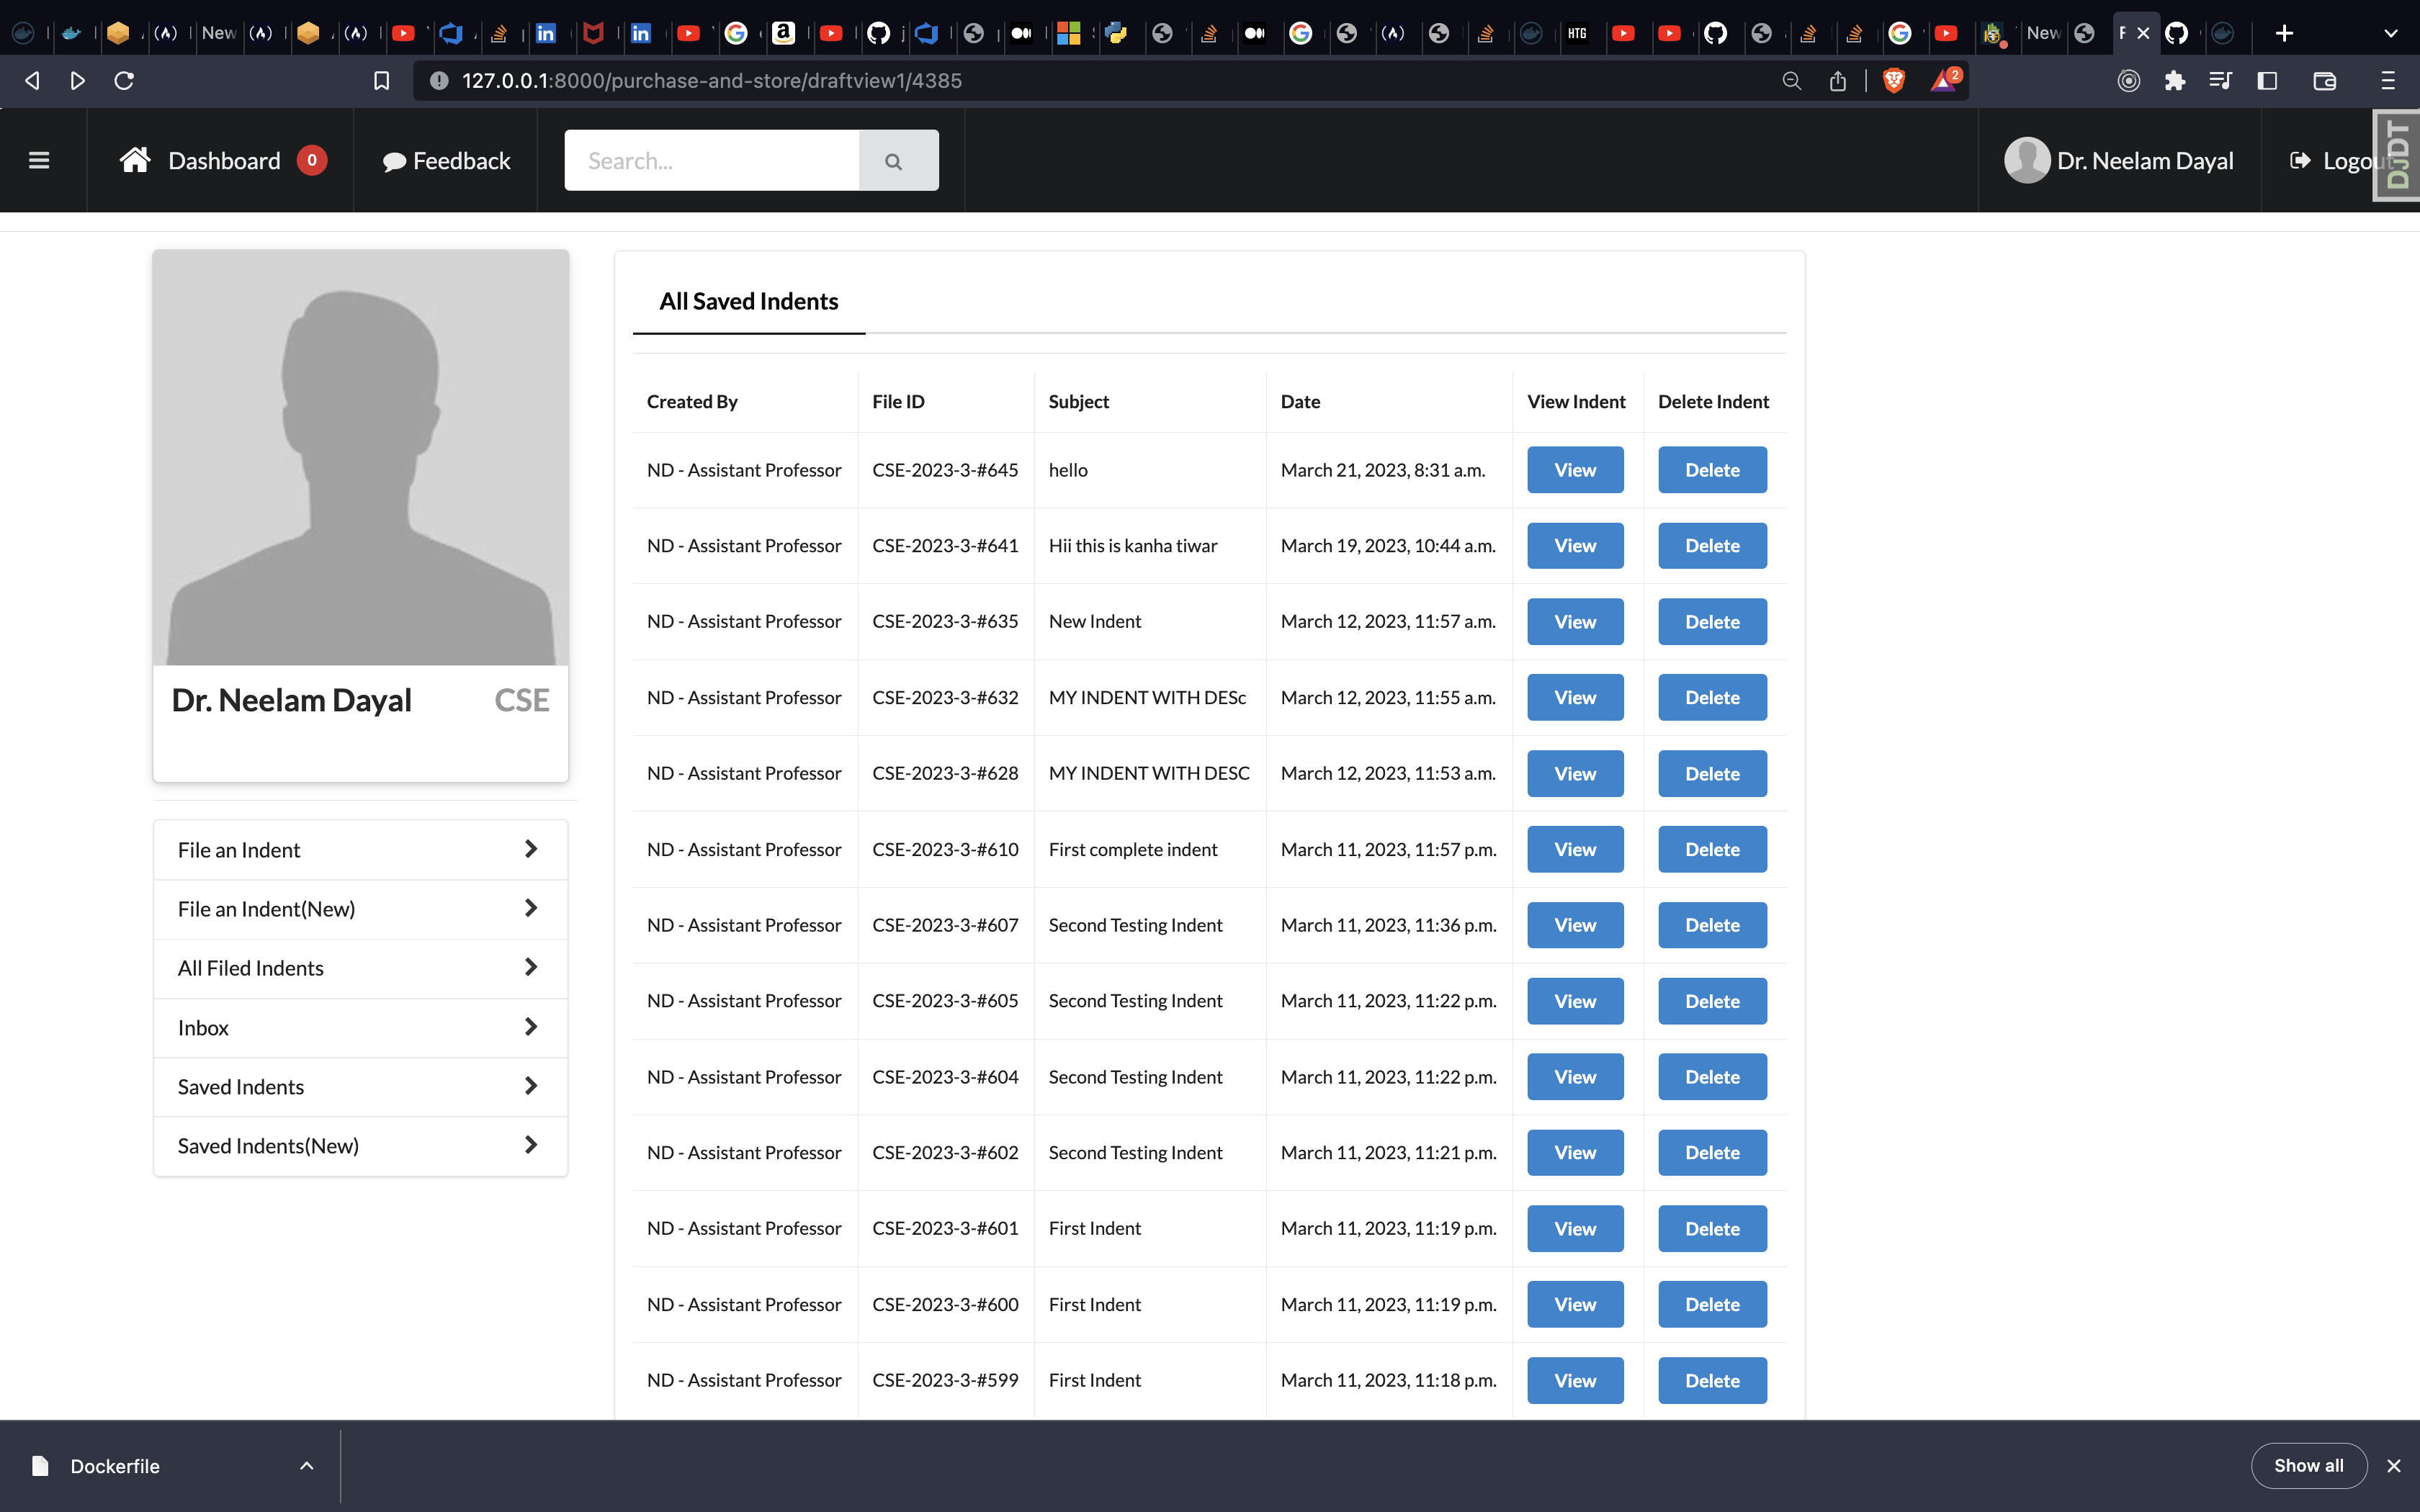
Task: Click the Feedback link in navbar
Action: pyautogui.click(x=446, y=161)
